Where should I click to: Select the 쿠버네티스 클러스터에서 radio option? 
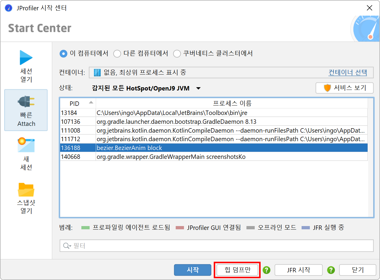[x=213, y=54]
